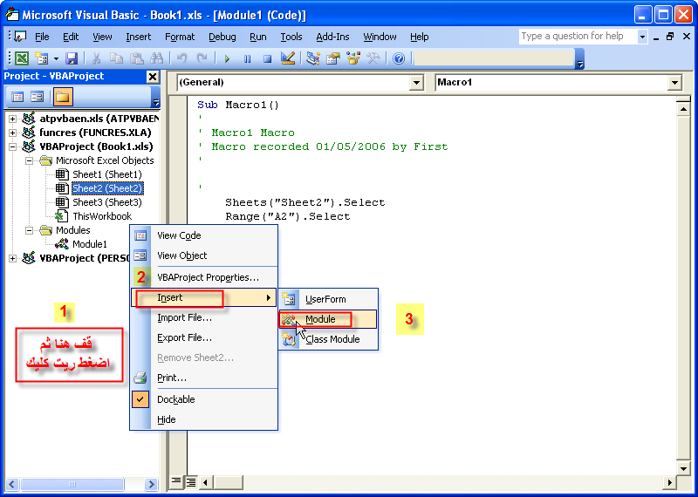The width and height of the screenshot is (698, 497).
Task: Open Object Browser toolbar icon
Action: pos(353,58)
